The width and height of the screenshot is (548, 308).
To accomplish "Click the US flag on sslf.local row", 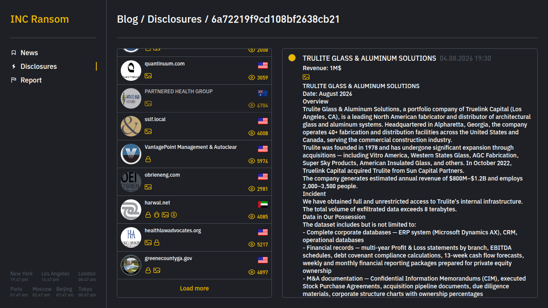I will coord(263,121).
